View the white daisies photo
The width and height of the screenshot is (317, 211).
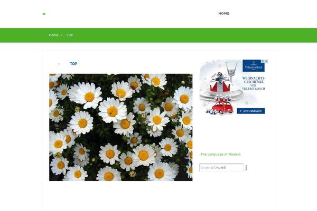coord(120,127)
